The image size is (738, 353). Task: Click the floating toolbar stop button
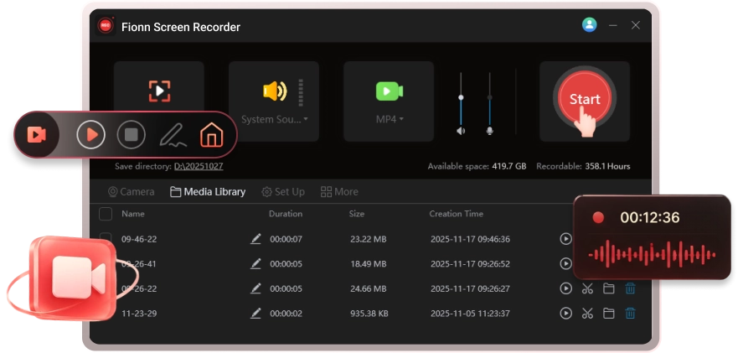(131, 135)
